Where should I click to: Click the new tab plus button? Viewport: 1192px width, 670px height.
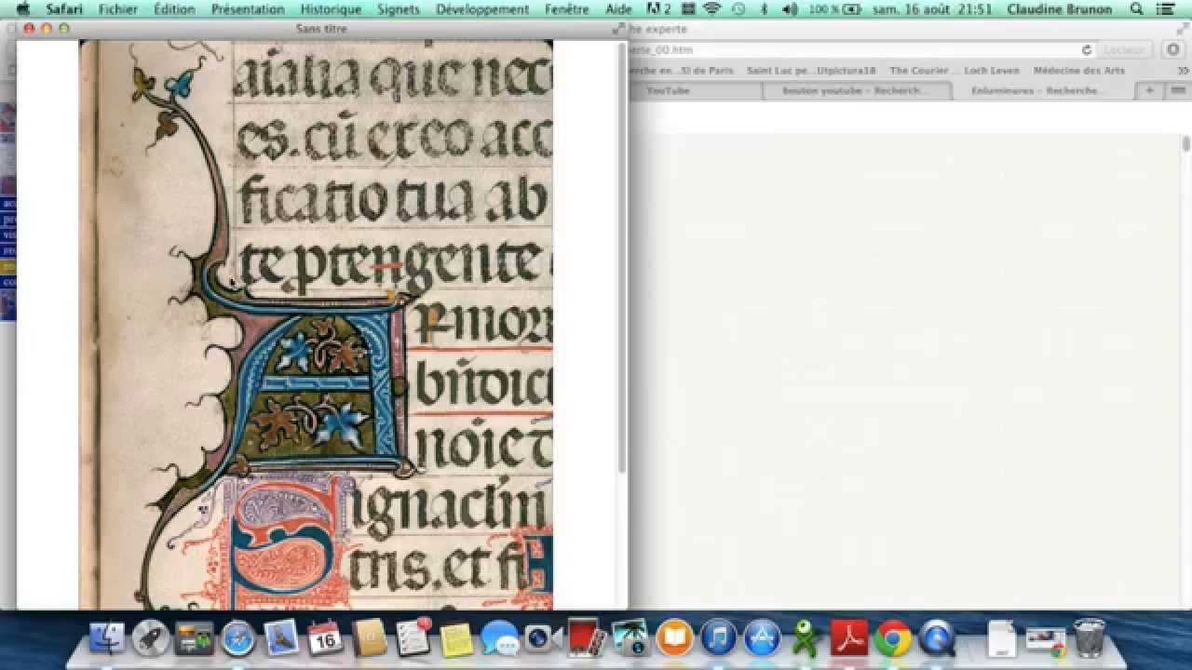click(1149, 90)
